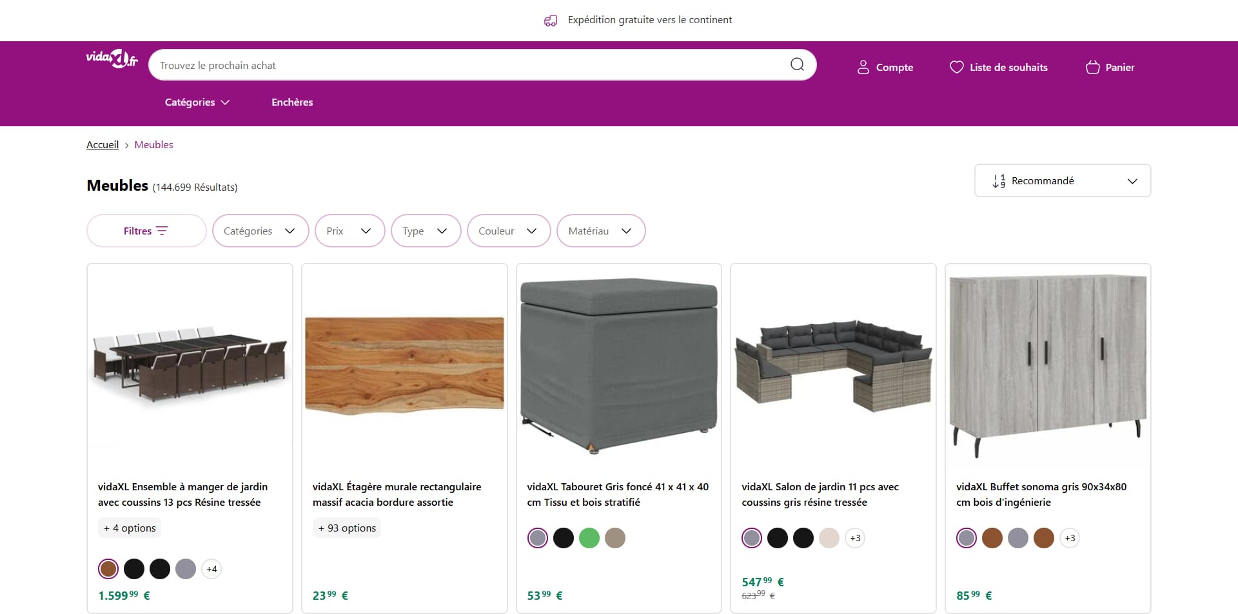Open garden dining set product image
This screenshot has width=1238, height=614.
[x=190, y=365]
